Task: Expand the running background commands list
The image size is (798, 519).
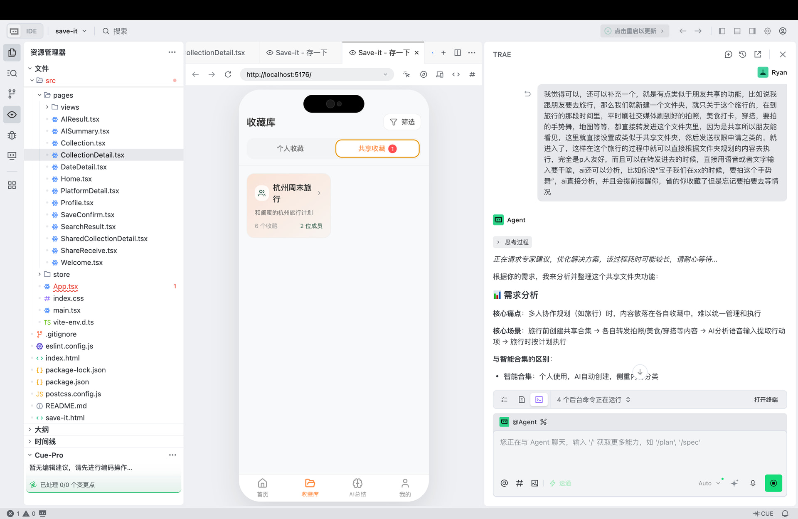Action: pos(594,400)
